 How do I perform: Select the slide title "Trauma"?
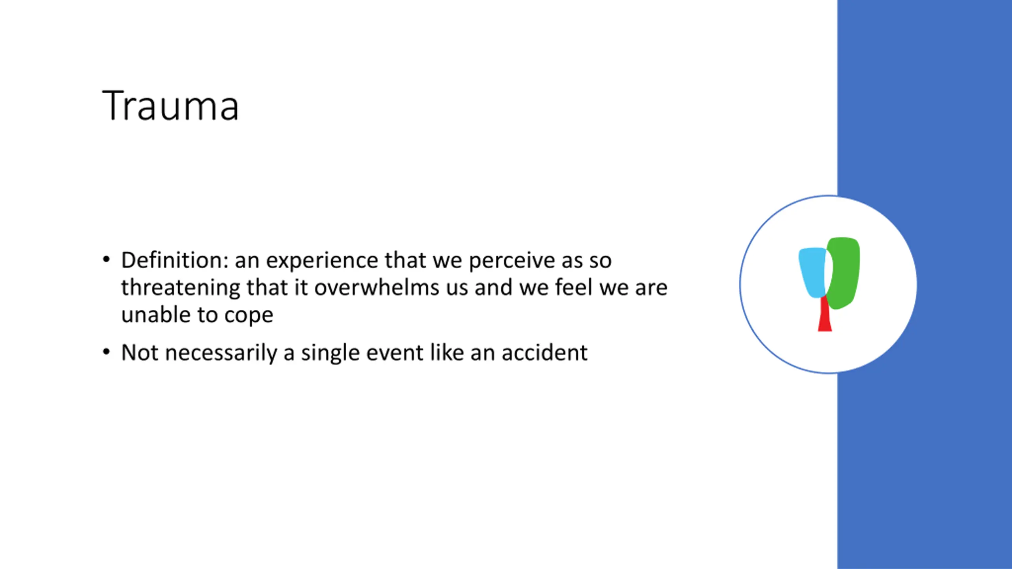[x=170, y=106]
